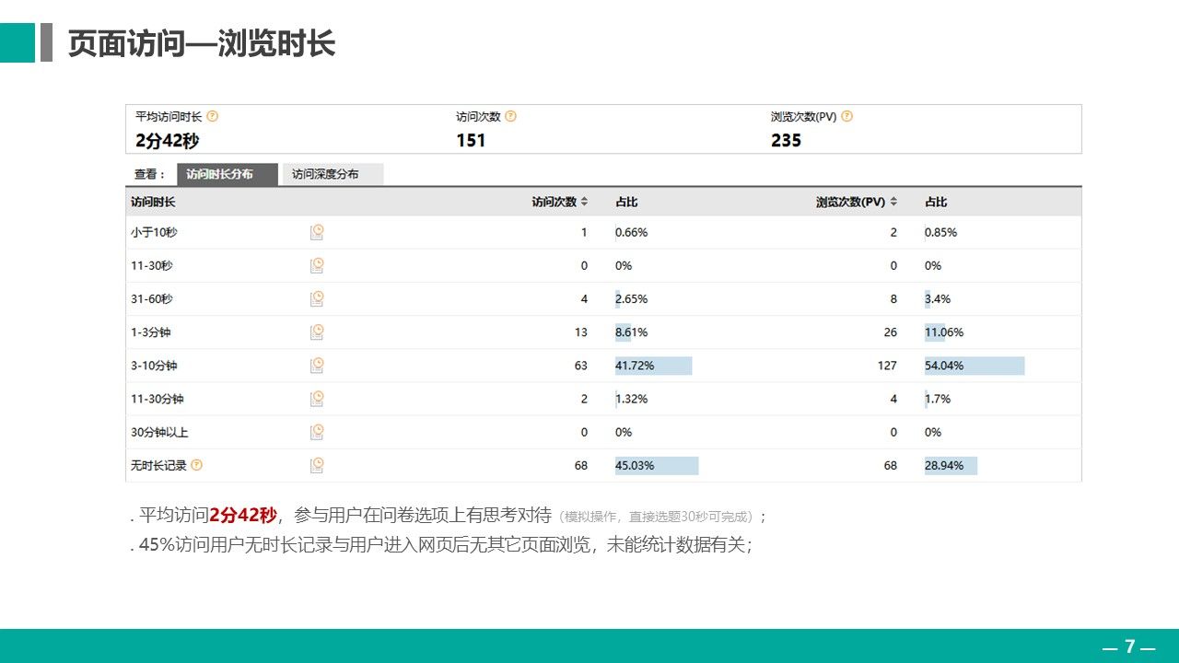Open history icon in 11-30秒 row
The width and height of the screenshot is (1179, 663).
click(317, 265)
